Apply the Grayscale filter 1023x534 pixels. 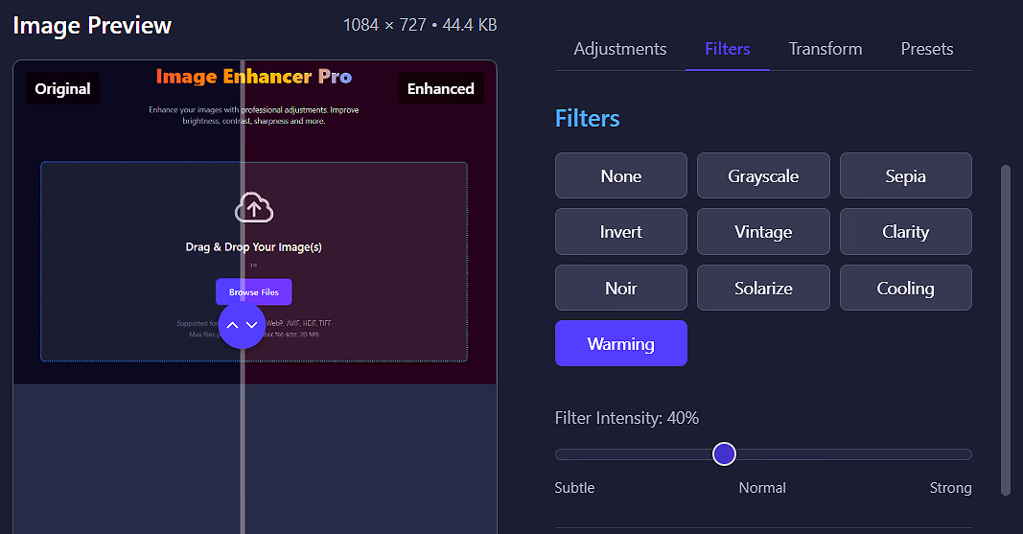(x=762, y=175)
